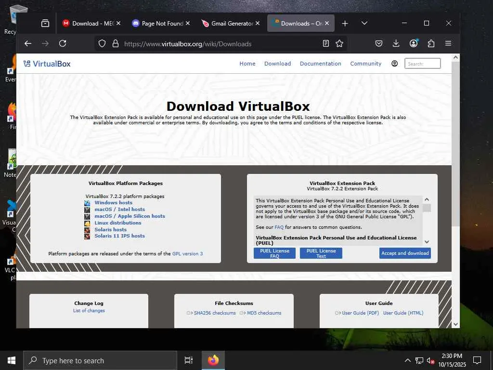Viewport: 493px width, 370px height.
Task: Open a new browser tab
Action: point(345,23)
